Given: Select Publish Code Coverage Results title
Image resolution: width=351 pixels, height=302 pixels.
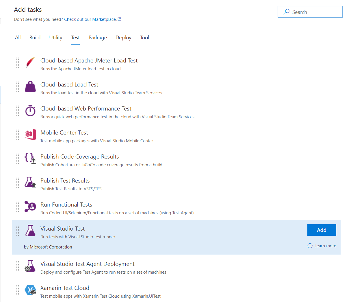Looking at the screenshot, I should (x=80, y=156).
